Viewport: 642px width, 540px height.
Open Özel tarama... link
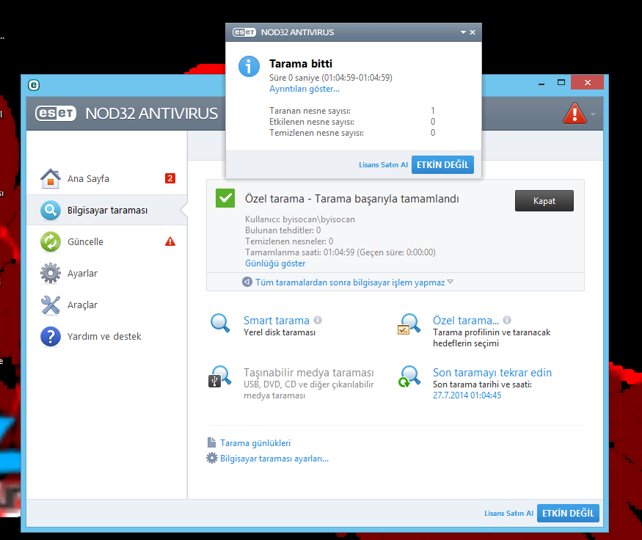[x=466, y=320]
